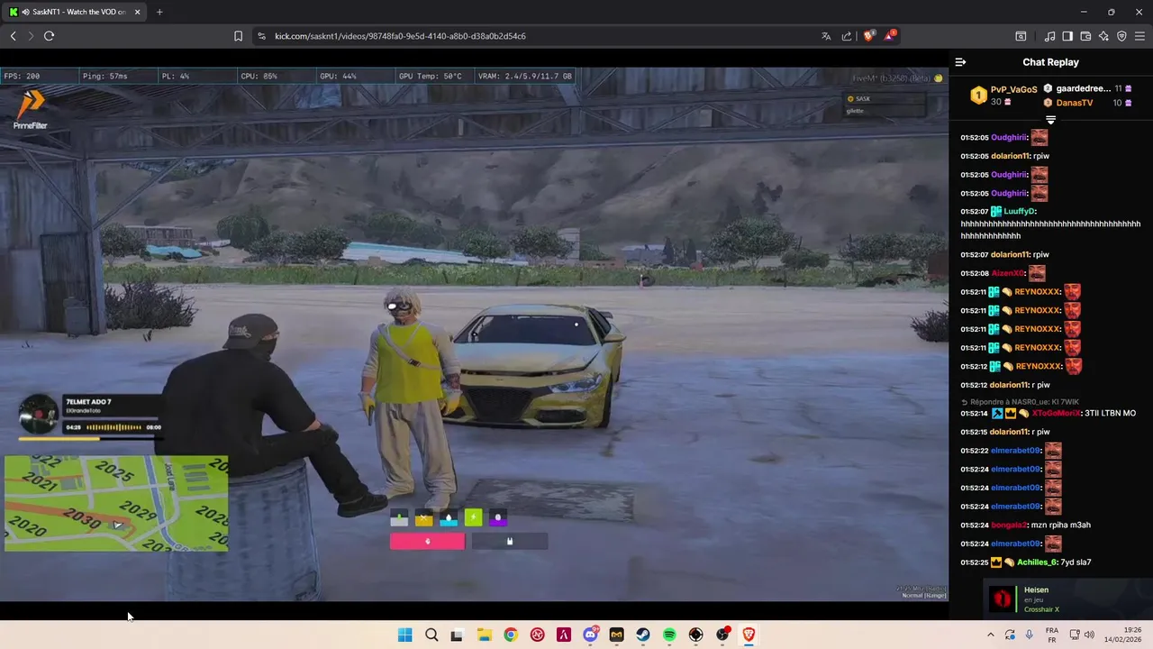
Task: Expand the gift leaderboard arrow
Action: (1050, 119)
